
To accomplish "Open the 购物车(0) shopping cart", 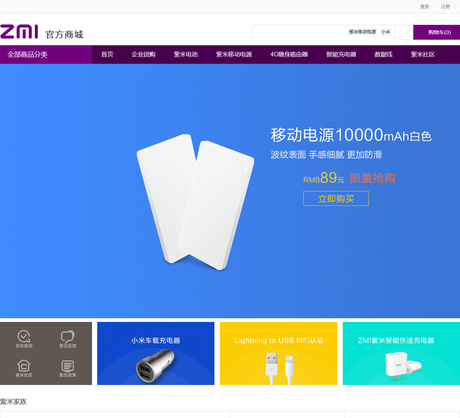I will [437, 32].
